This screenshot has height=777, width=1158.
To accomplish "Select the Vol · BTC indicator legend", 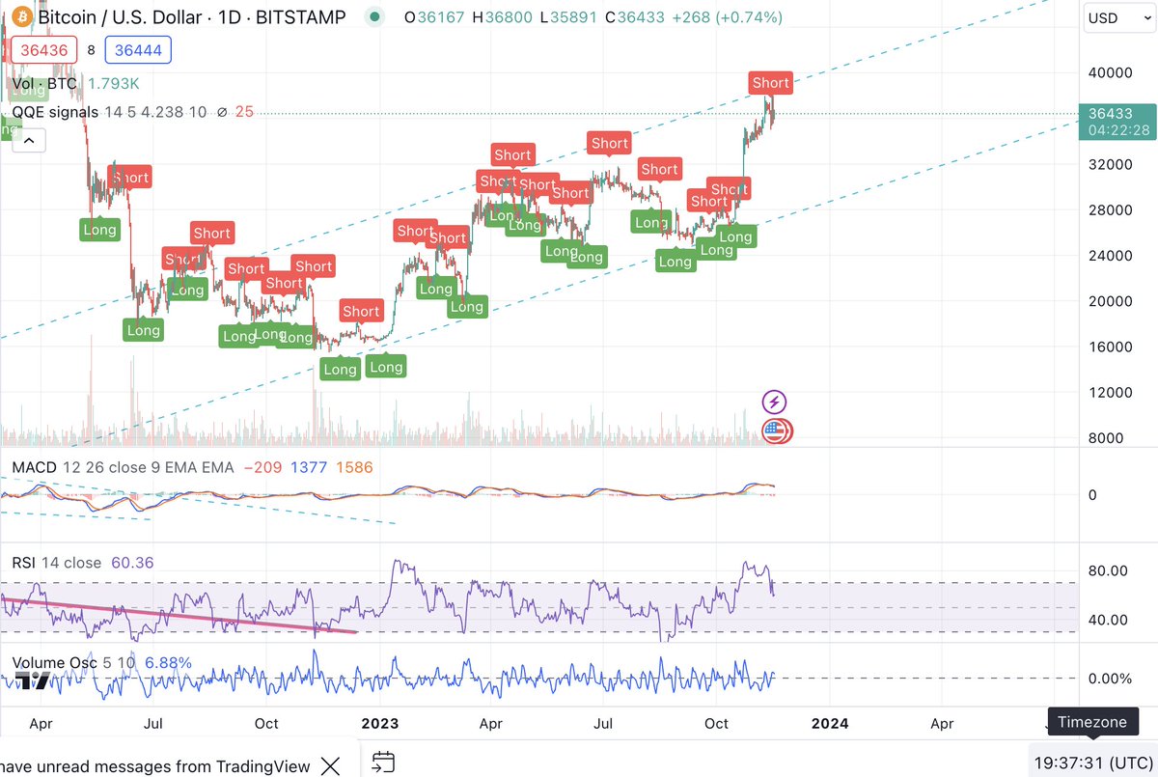I will pyautogui.click(x=44, y=84).
